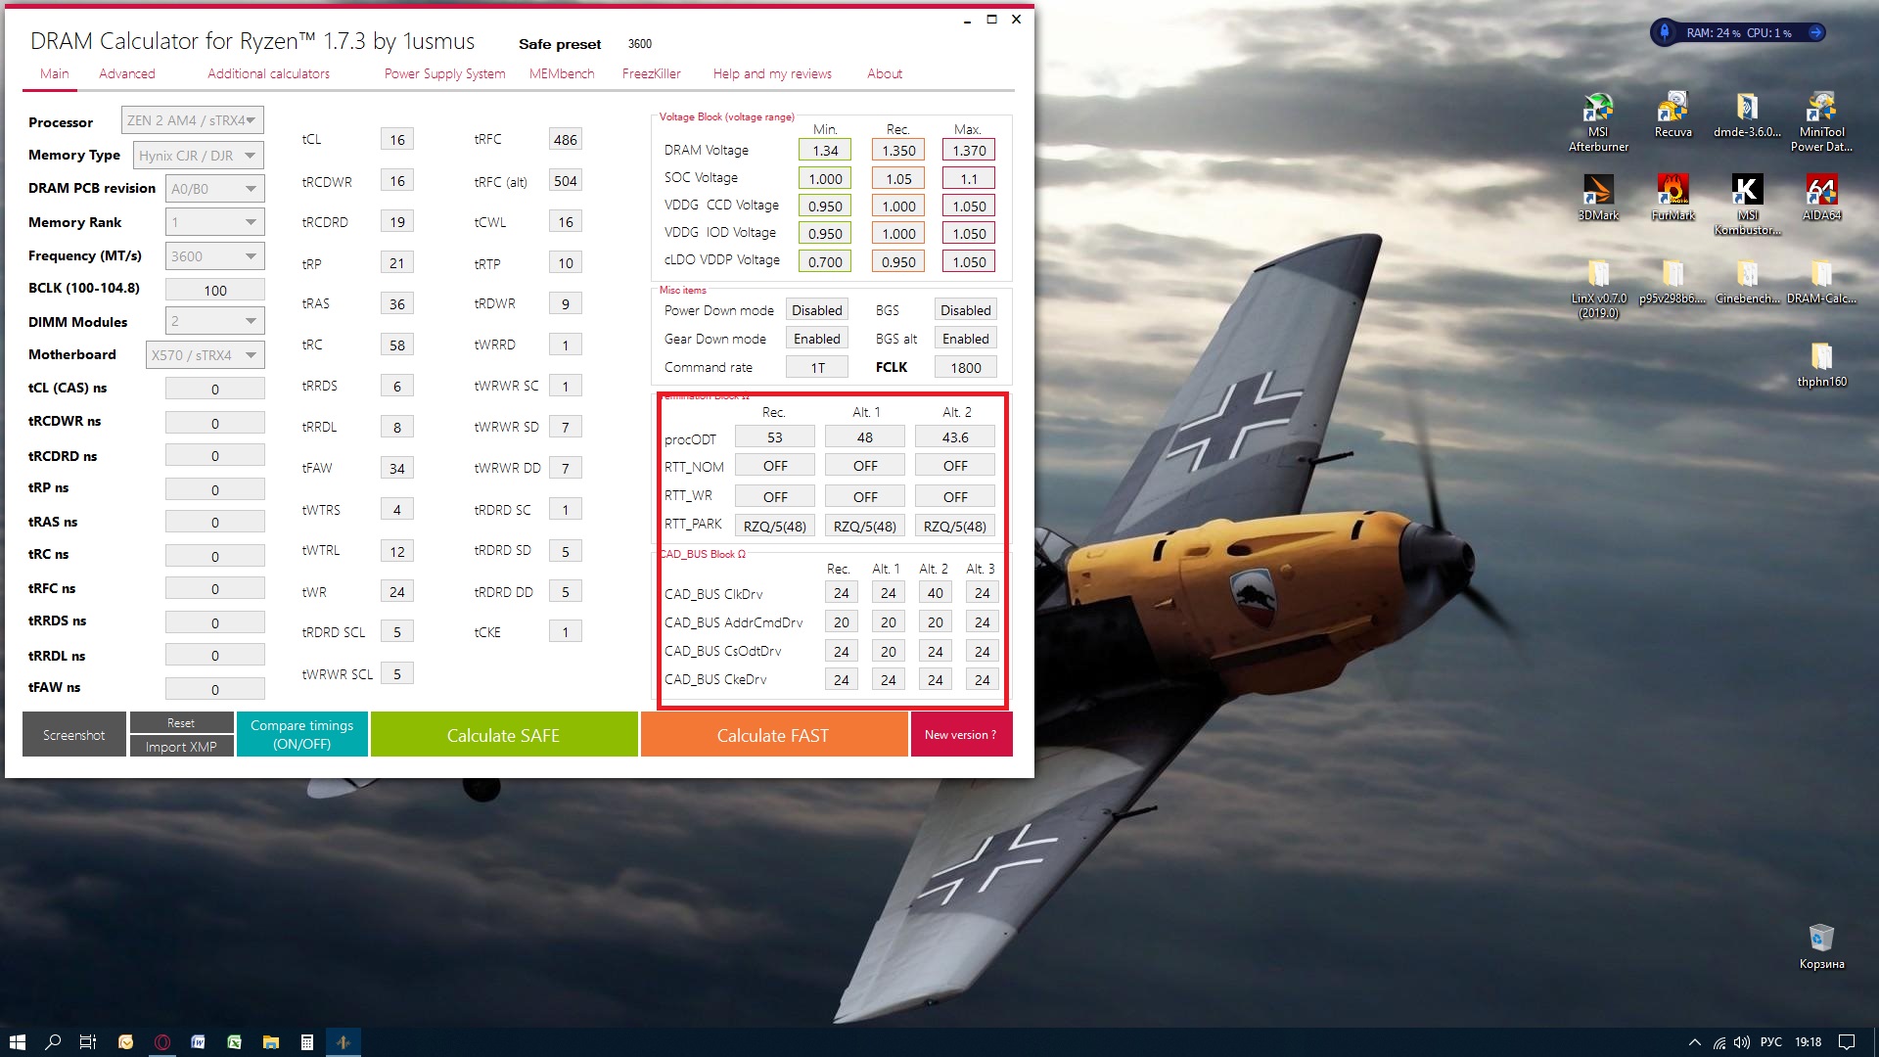Open the AIDA64 desktop shortcut
This screenshot has height=1057, width=1879.
coord(1821,191)
